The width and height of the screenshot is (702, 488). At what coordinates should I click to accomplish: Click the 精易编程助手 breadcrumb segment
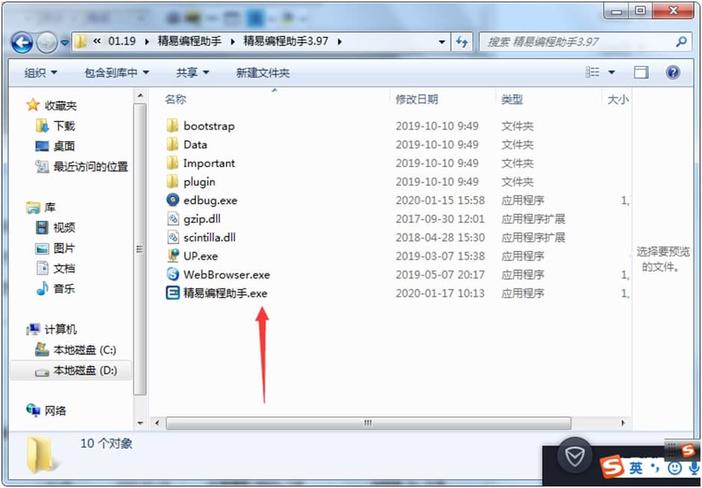[x=189, y=41]
